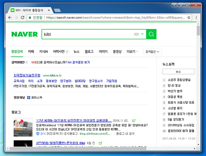Select the 뉴스 tab in 뉴스토픽
This screenshot has width=206, height=156.
click(x=178, y=72)
